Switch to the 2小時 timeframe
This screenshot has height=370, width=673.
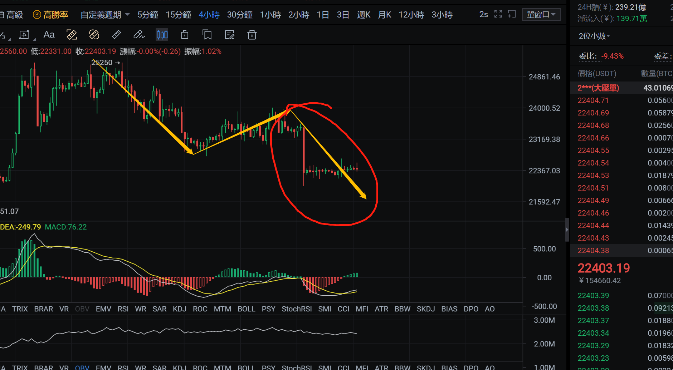299,15
